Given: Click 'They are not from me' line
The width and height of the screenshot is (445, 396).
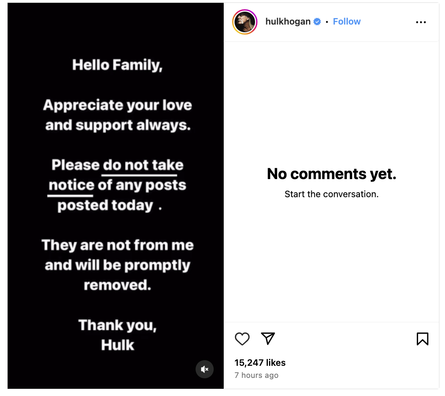Looking at the screenshot, I should [117, 245].
